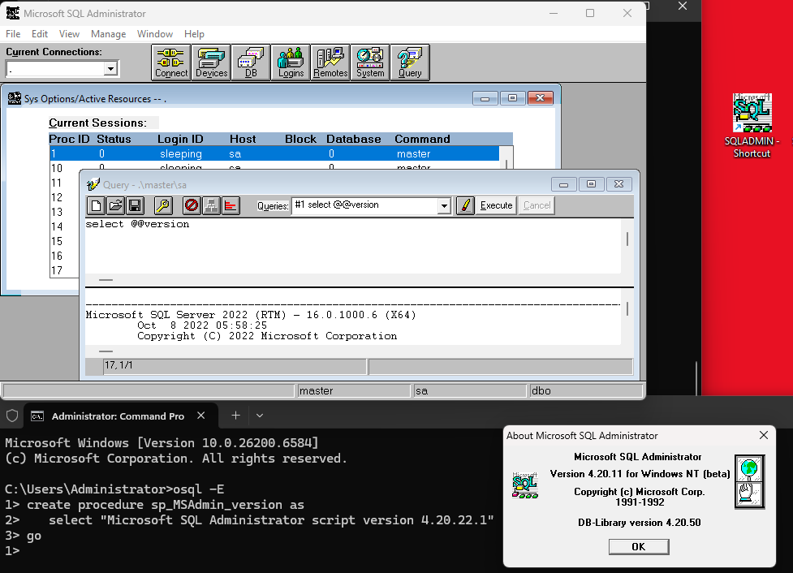This screenshot has width=793, height=573.
Task: Minimize the Sys Options/Active Resources window
Action: pos(485,98)
